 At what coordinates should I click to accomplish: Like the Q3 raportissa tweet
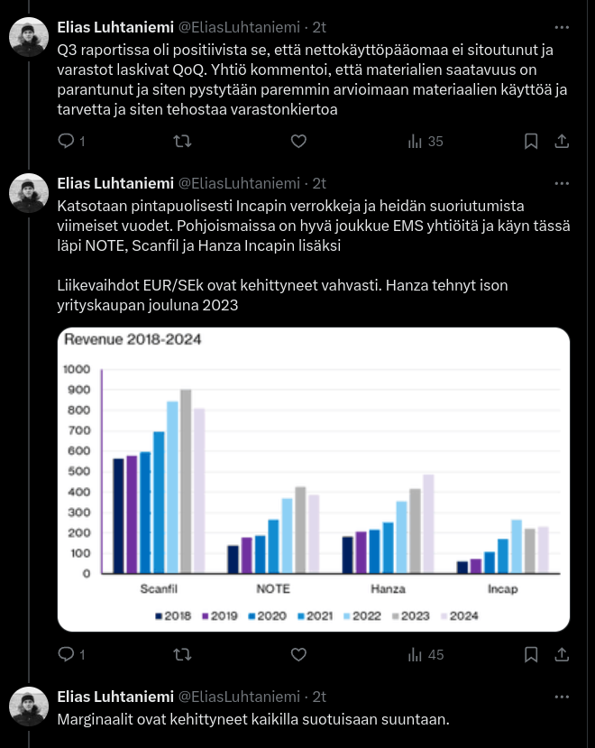click(x=298, y=141)
